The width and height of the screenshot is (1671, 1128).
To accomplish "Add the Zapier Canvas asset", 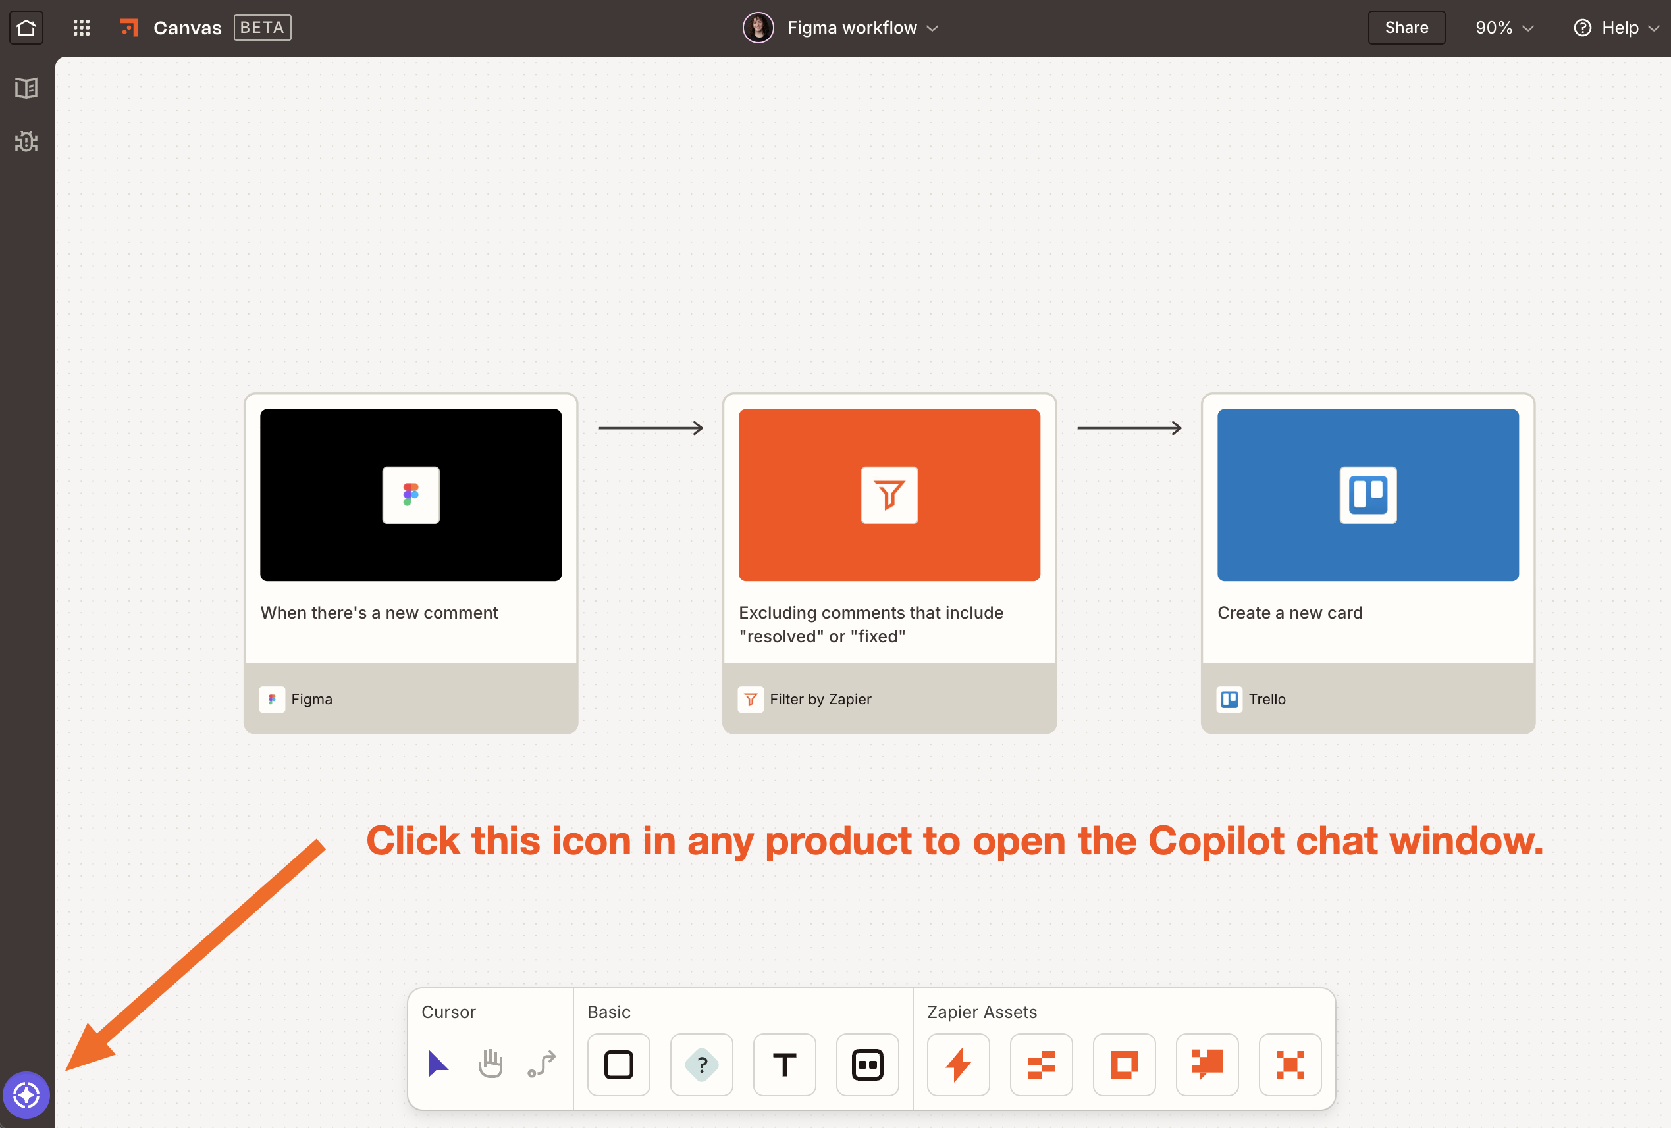I will click(x=1290, y=1065).
